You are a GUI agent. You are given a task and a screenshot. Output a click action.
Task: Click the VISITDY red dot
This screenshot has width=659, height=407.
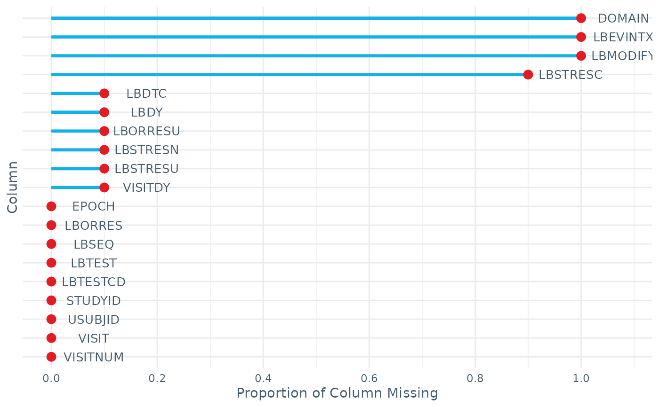coord(104,188)
